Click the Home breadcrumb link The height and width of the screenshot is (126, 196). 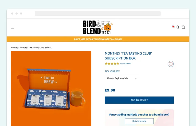14,48
